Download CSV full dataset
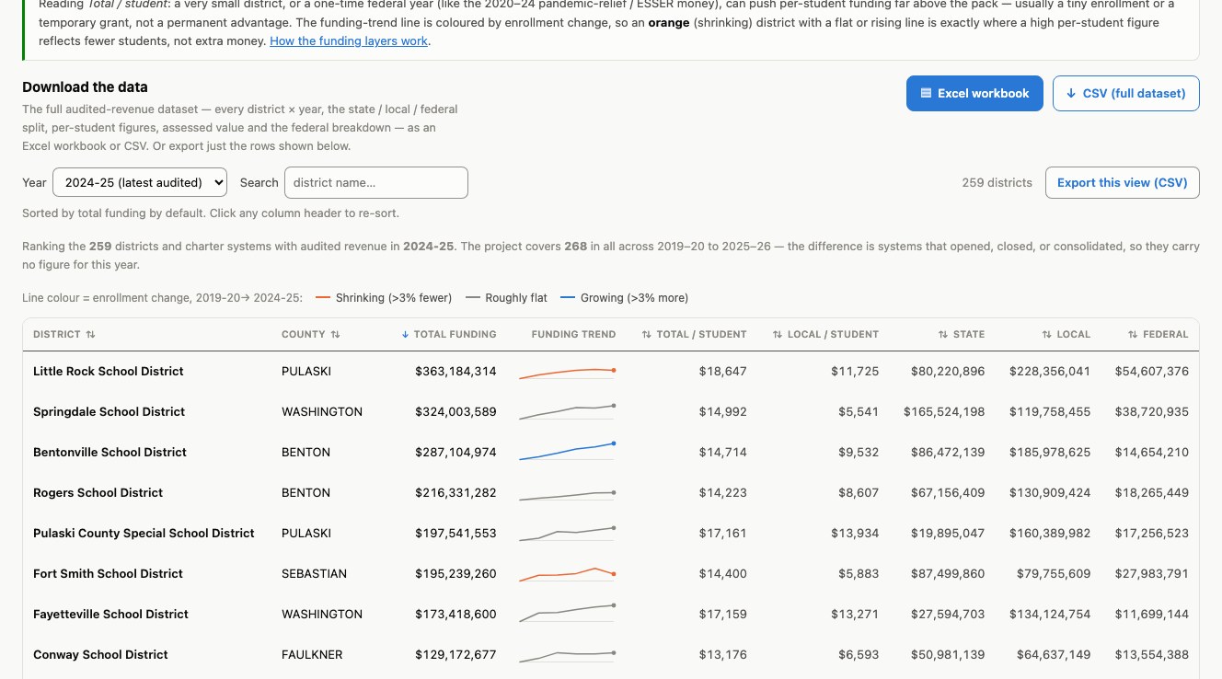This screenshot has height=679, width=1222. click(1125, 93)
